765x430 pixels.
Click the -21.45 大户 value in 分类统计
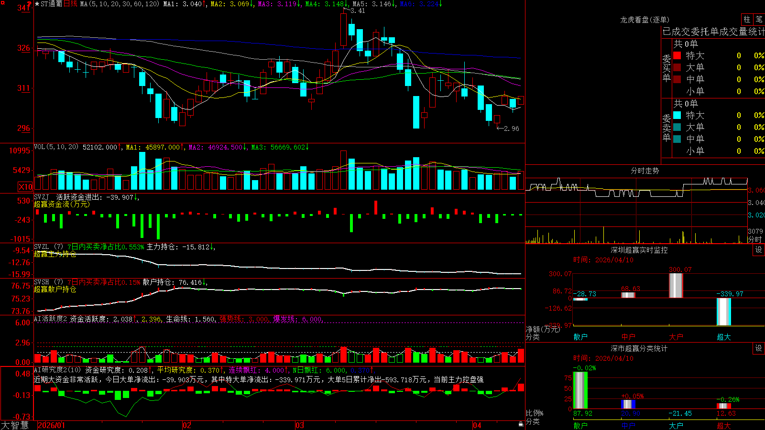point(680,413)
